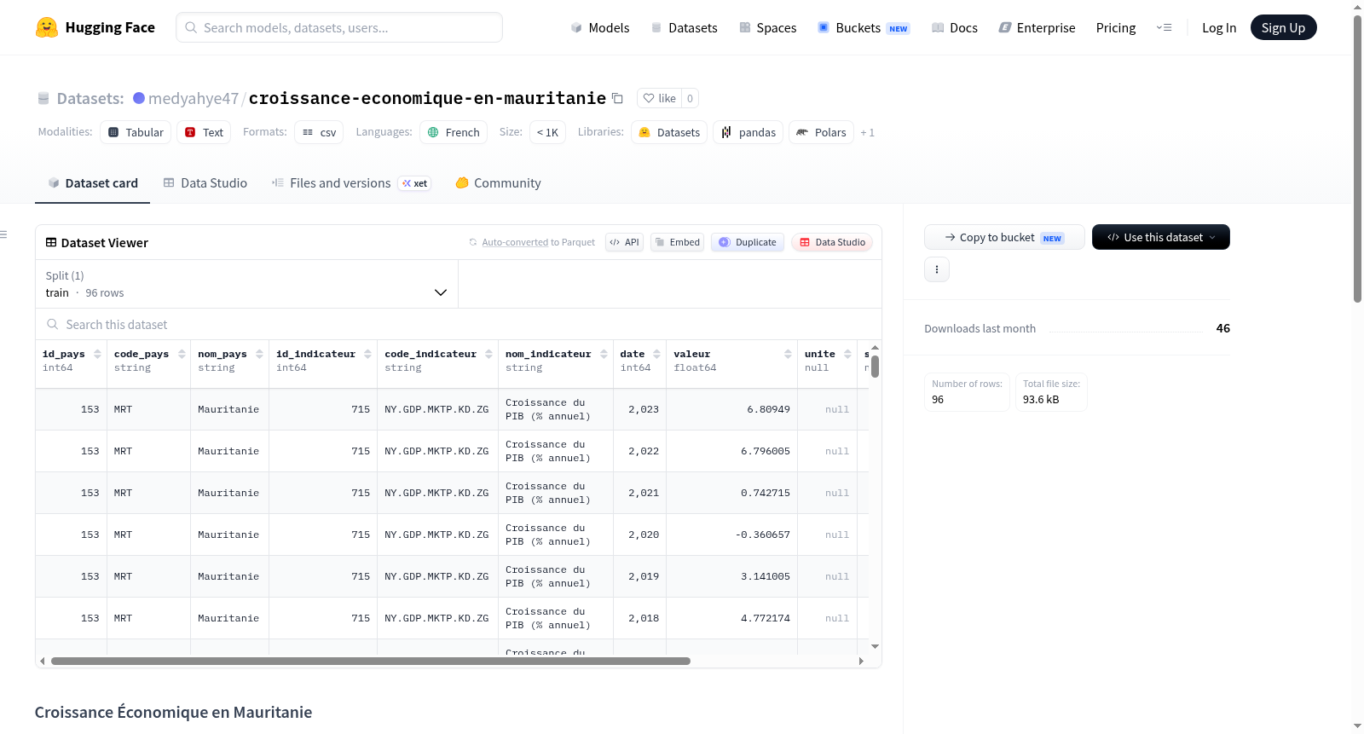Expand the Split train dropdown

click(246, 284)
